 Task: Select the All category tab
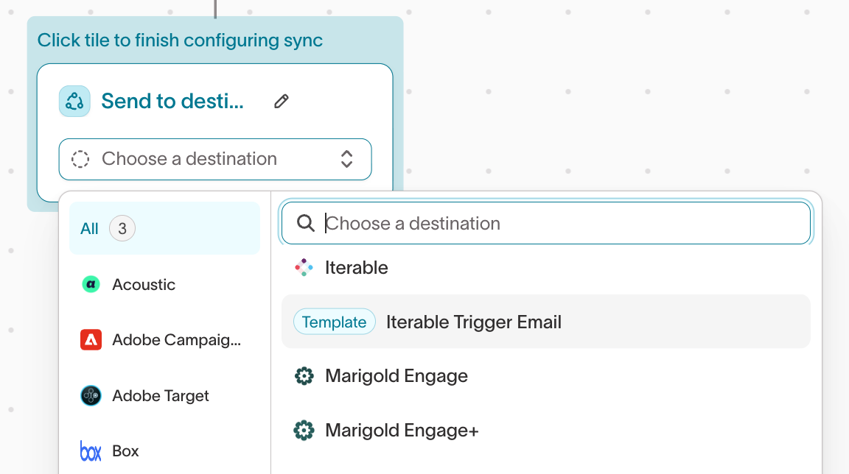[90, 229]
